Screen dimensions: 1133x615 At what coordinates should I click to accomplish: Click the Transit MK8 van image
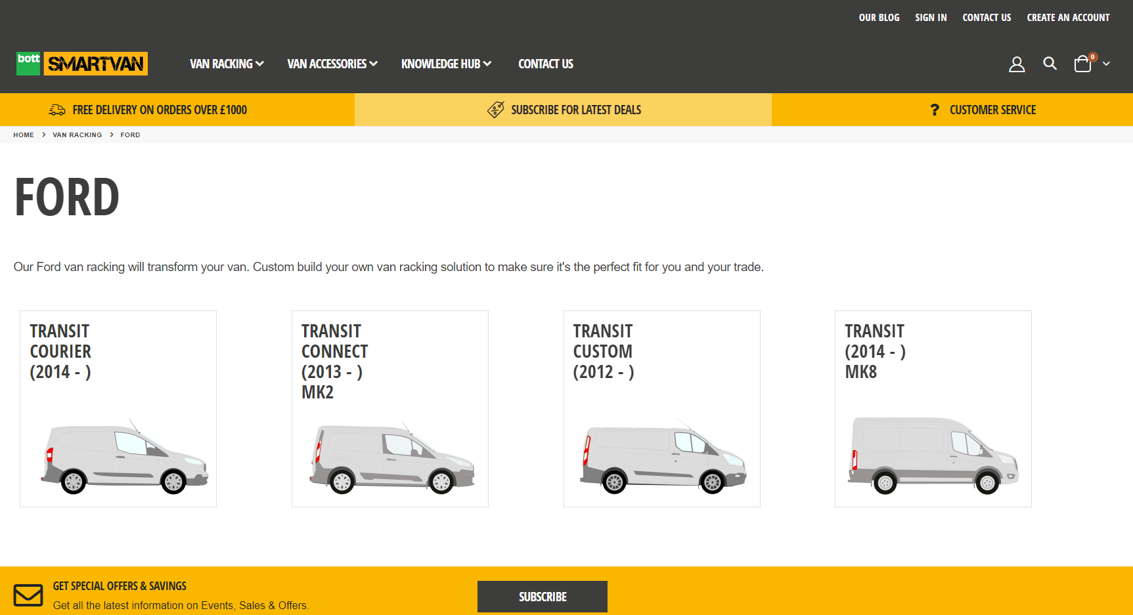click(933, 456)
